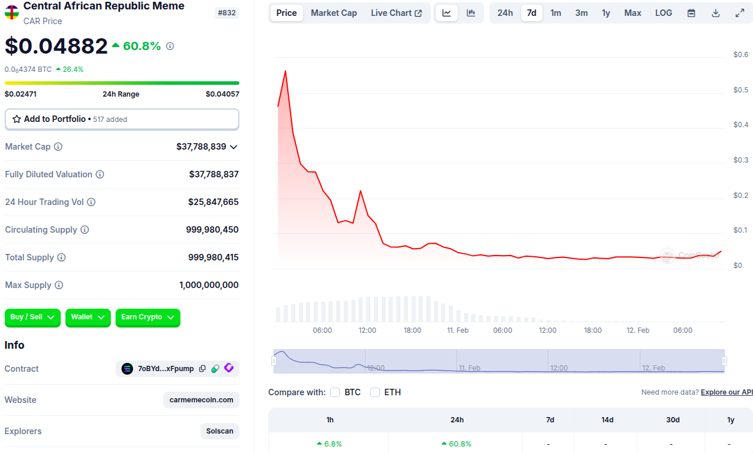Click the Fully Diluted Valuation value $37,788,837
The image size is (753, 453).
[x=214, y=174]
